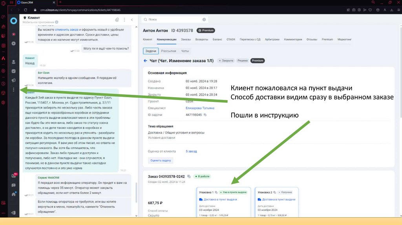Image resolution: width=402 pixels, height=225 pixels.
Task: Copy order number 04393578-0242
Action: pos(189,176)
